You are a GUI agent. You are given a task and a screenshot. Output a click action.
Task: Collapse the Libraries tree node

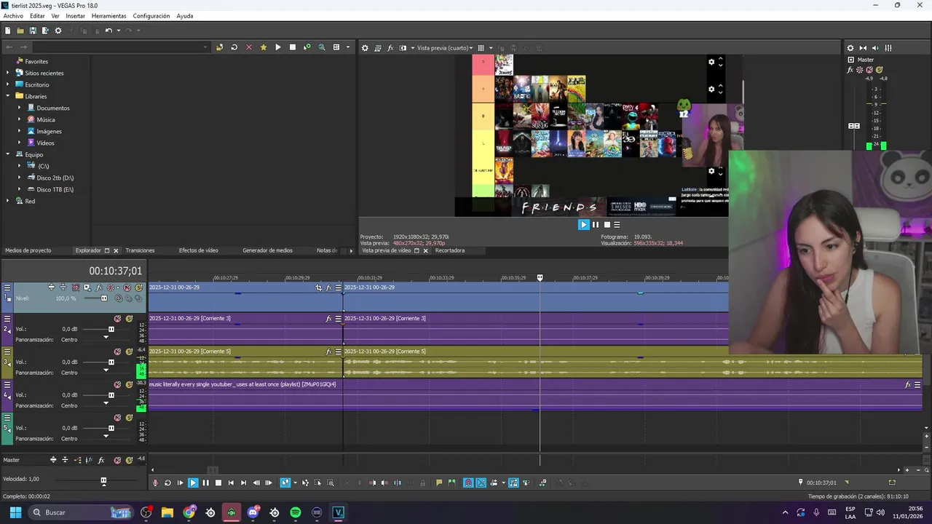[8, 96]
